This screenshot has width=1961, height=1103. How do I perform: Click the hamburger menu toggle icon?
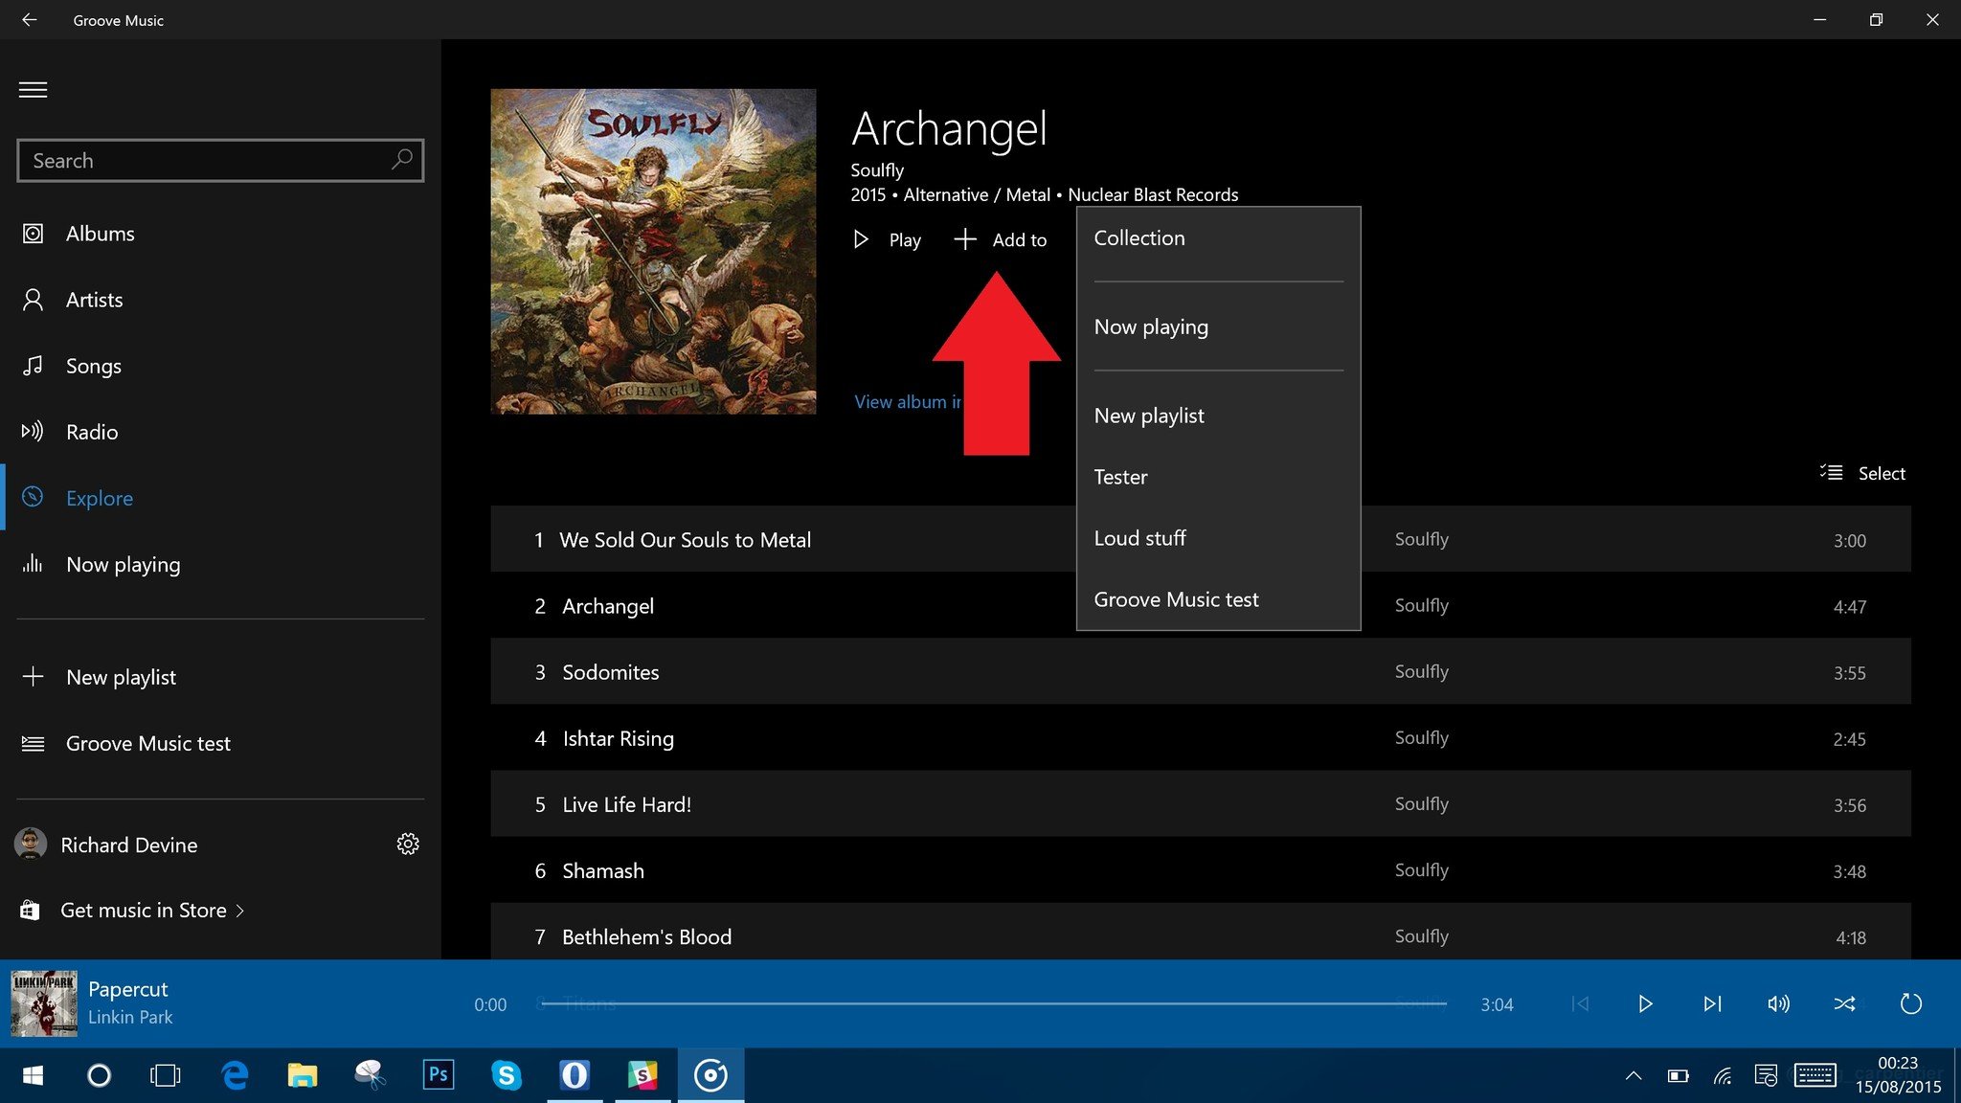tap(33, 89)
